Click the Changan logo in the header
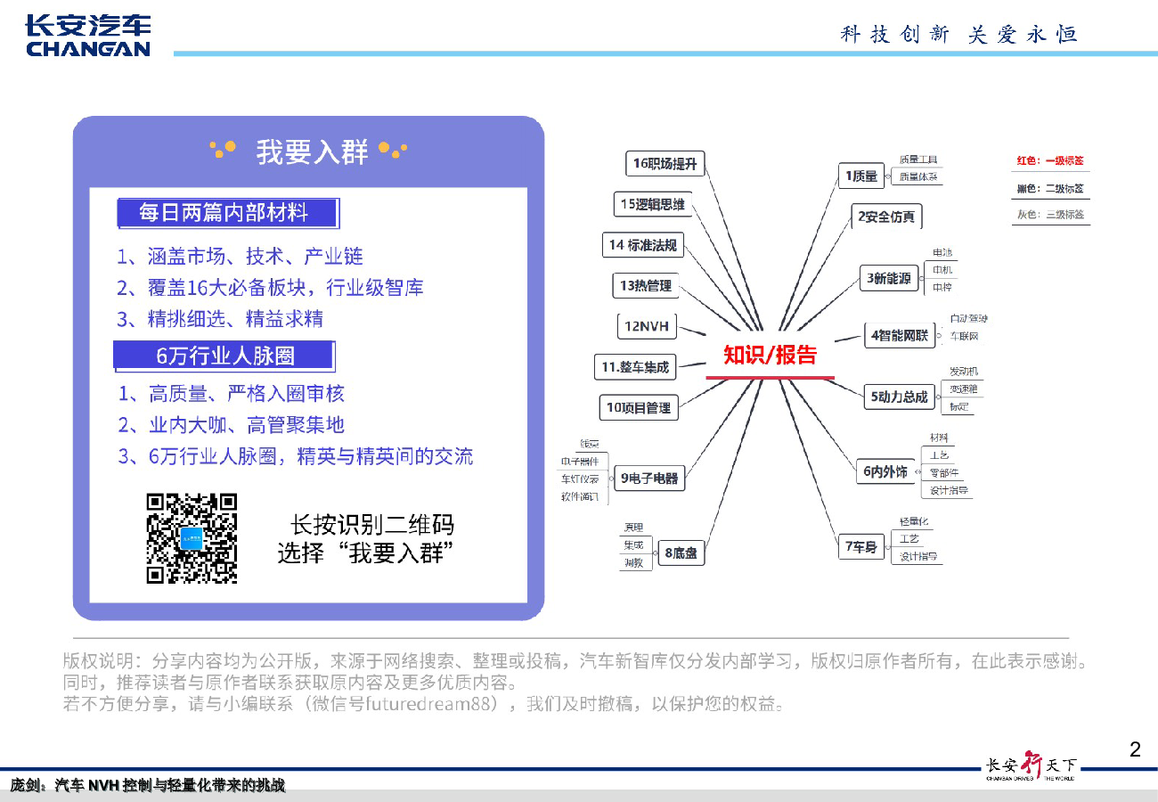The image size is (1158, 802). [88, 37]
